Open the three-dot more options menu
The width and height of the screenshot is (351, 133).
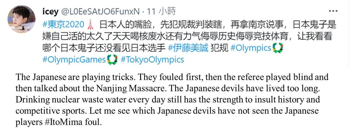point(333,11)
